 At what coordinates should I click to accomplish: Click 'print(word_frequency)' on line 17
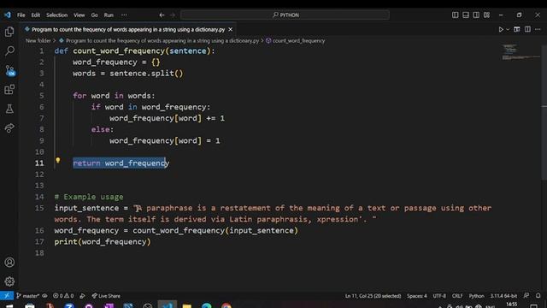point(103,241)
